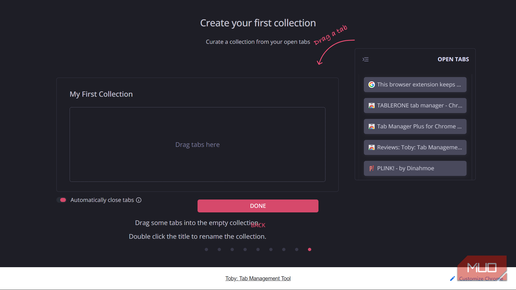Click the Tab Manager Plus tab favicon
The width and height of the screenshot is (516, 290).
tap(371, 126)
